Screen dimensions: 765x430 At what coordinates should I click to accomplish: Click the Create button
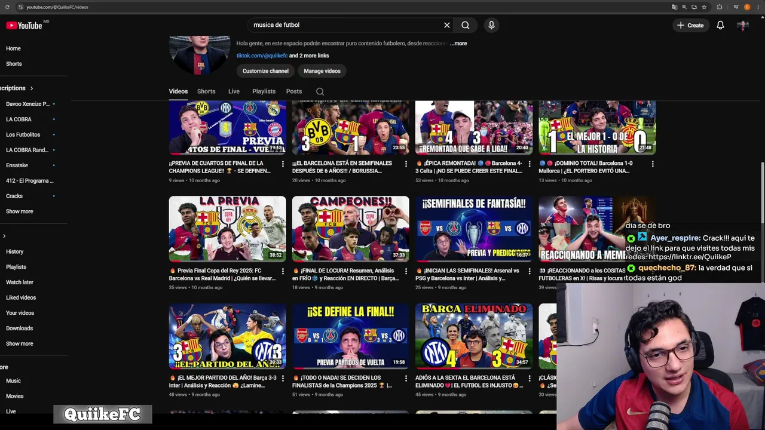(x=690, y=25)
